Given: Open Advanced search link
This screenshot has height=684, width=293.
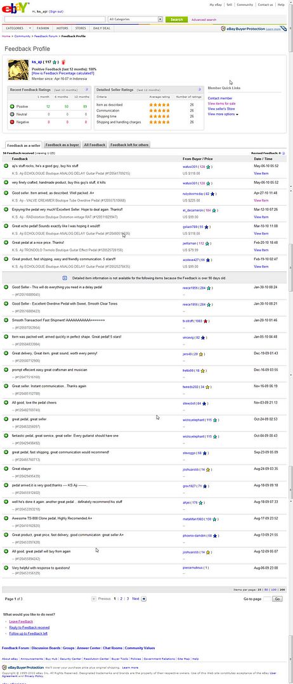Looking at the screenshot, I should pos(204,20).
